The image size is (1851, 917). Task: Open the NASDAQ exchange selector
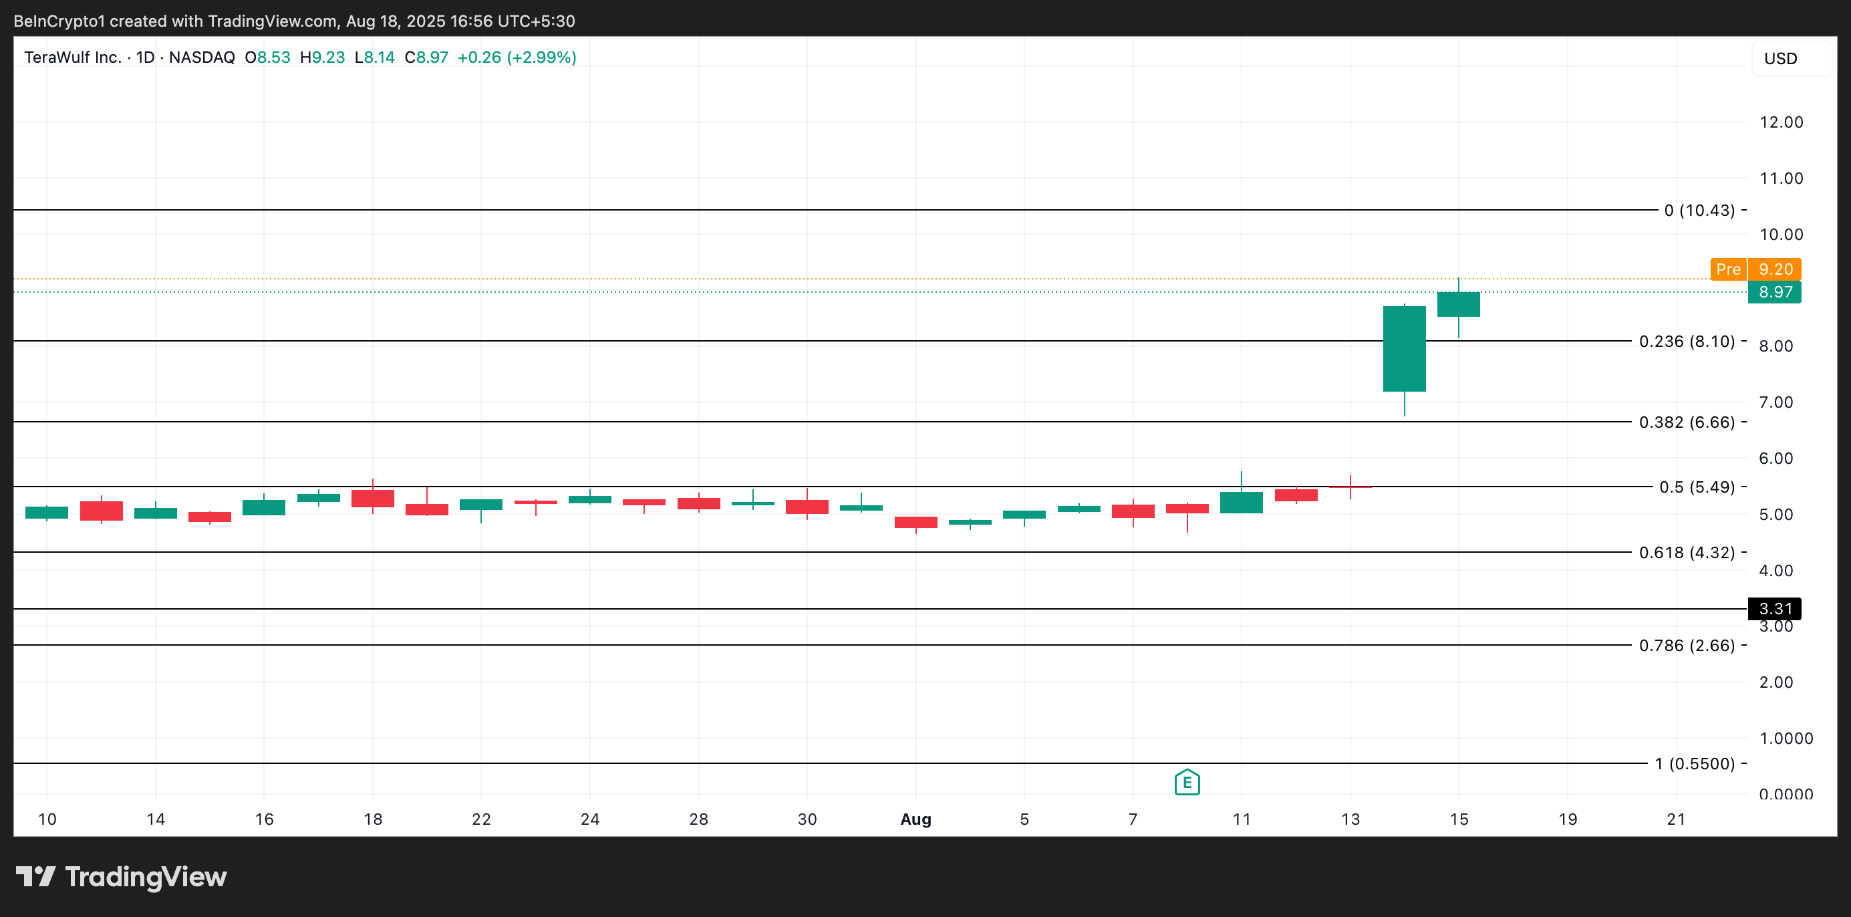[x=202, y=57]
